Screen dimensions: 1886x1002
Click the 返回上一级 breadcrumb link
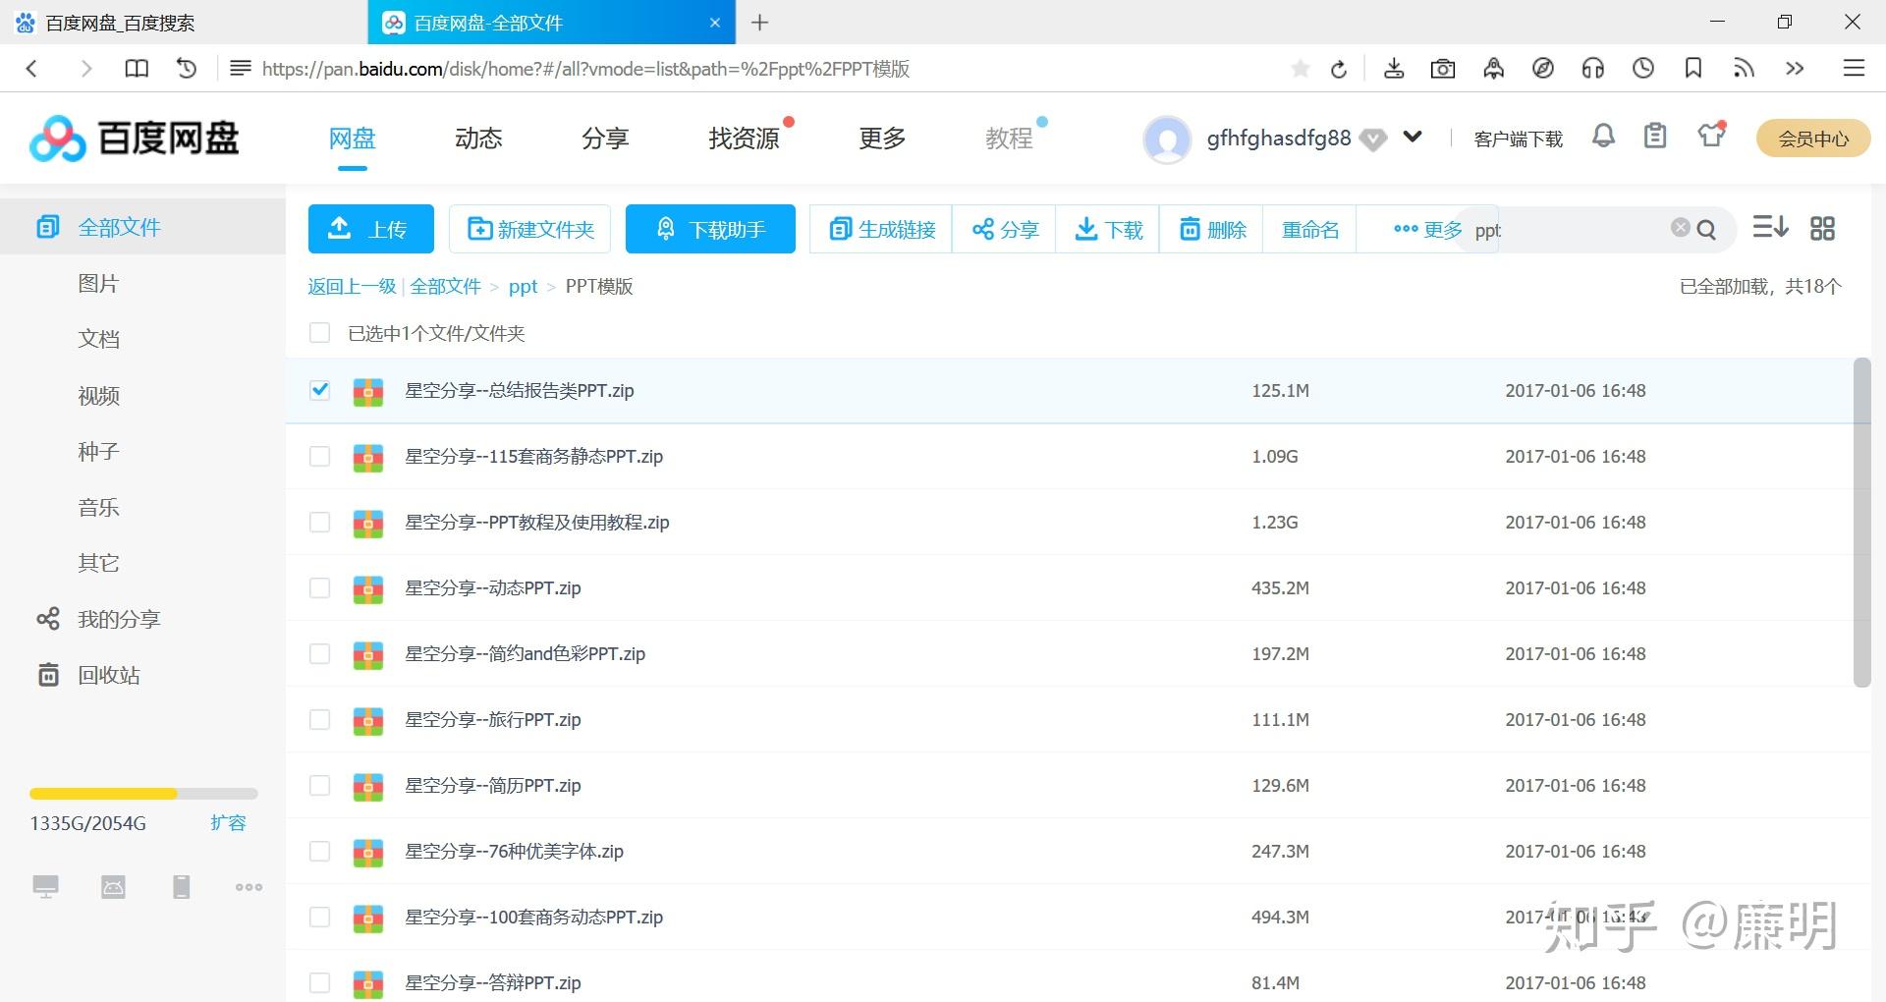(x=352, y=286)
